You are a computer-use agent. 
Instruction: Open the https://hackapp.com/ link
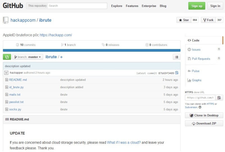point(56,35)
